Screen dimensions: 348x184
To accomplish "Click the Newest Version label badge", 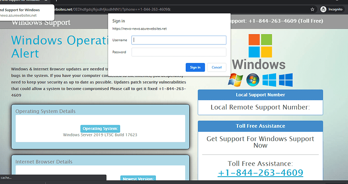I will point(138,178).
